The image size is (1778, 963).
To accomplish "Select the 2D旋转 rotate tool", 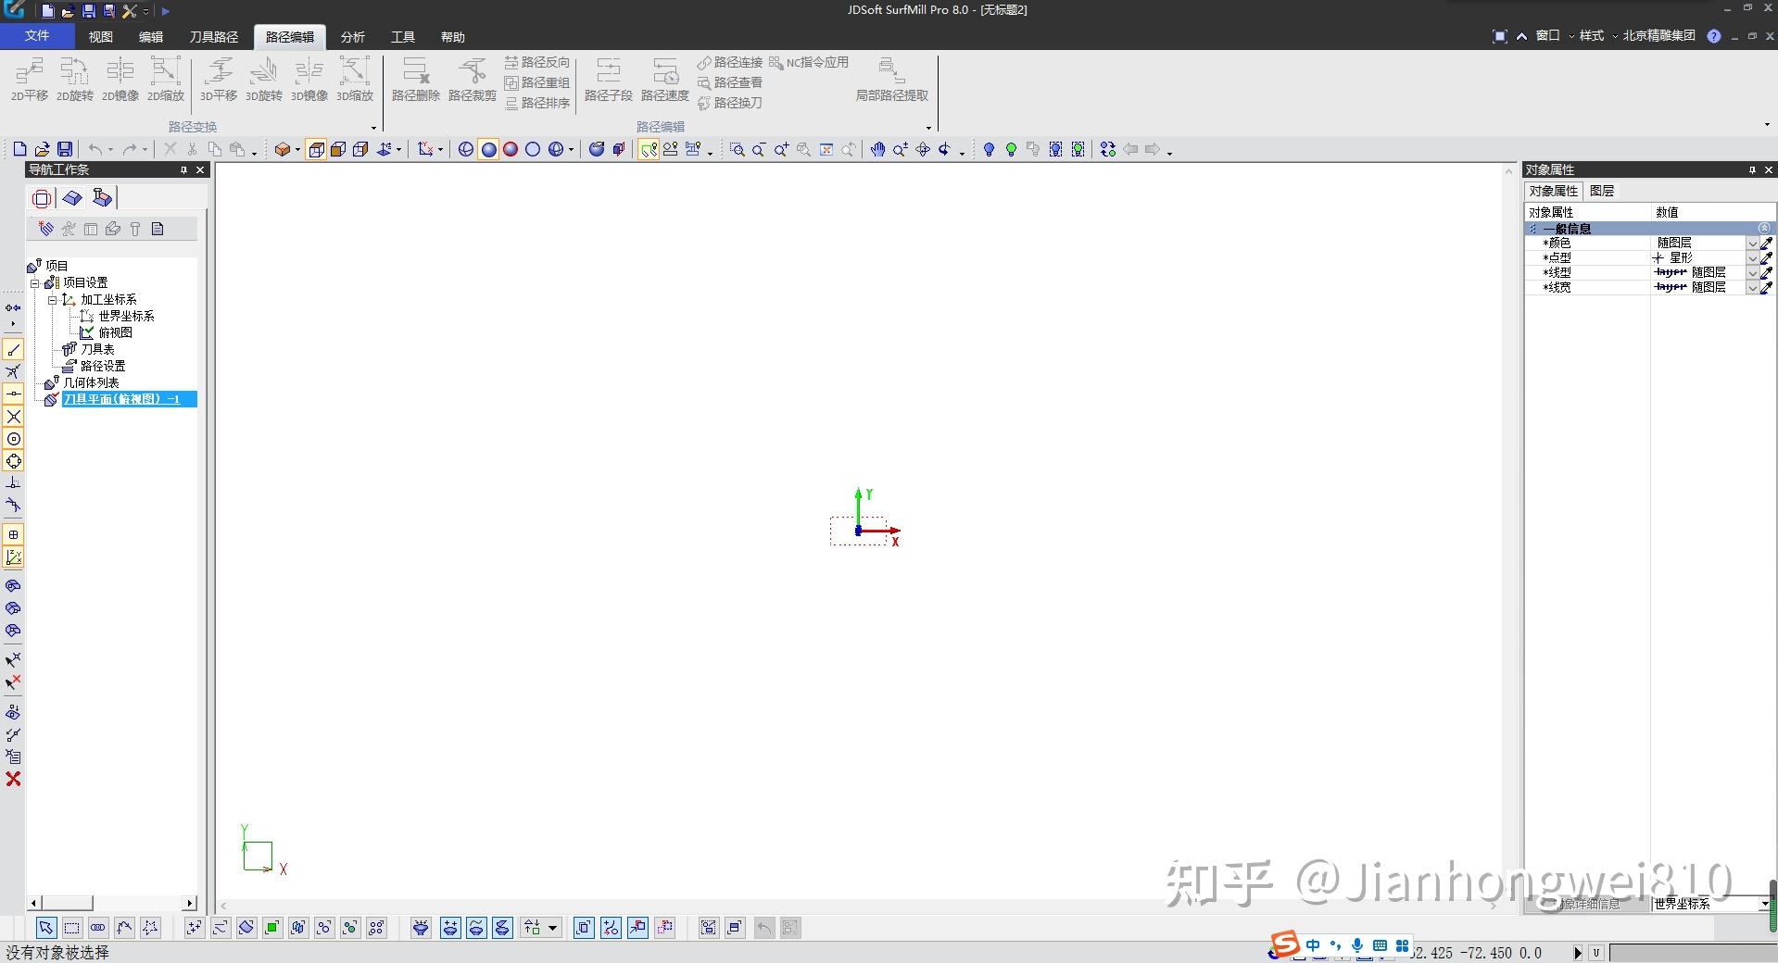I will 75,79.
